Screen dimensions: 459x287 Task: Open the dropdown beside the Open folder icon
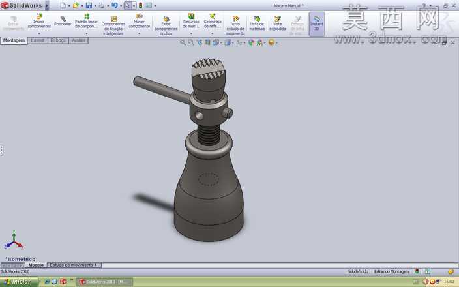point(82,6)
